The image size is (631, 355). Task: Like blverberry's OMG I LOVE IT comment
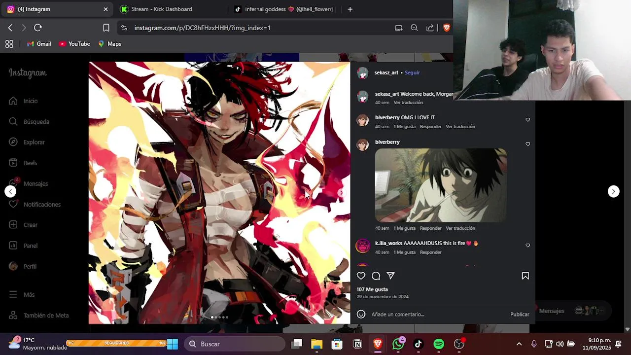pos(527,120)
